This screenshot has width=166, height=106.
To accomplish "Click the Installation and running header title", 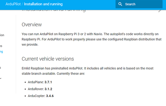I will tap(43, 4).
